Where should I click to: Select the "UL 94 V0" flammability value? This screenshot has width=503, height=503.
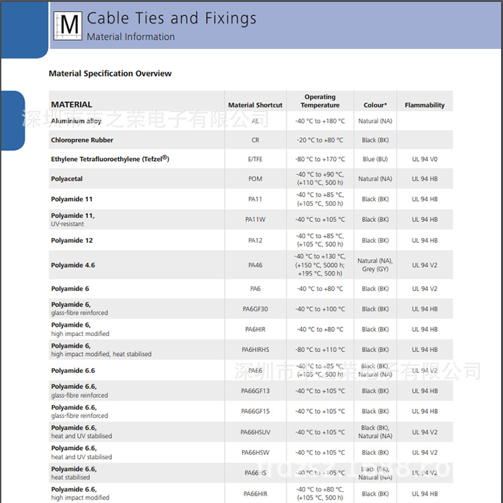[425, 160]
